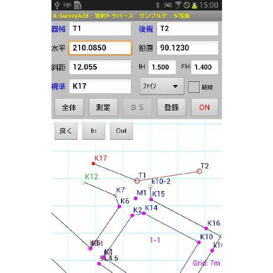
Task: Tap the 9L4.5 point label
Action: [x=109, y=258]
